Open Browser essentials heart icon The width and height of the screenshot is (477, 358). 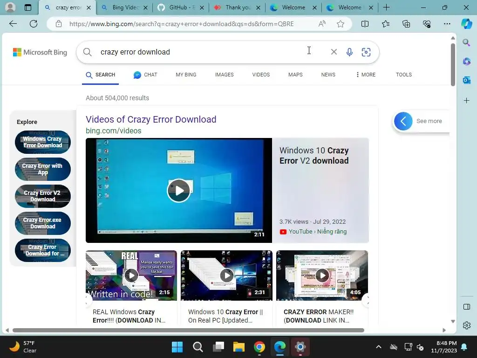(427, 24)
